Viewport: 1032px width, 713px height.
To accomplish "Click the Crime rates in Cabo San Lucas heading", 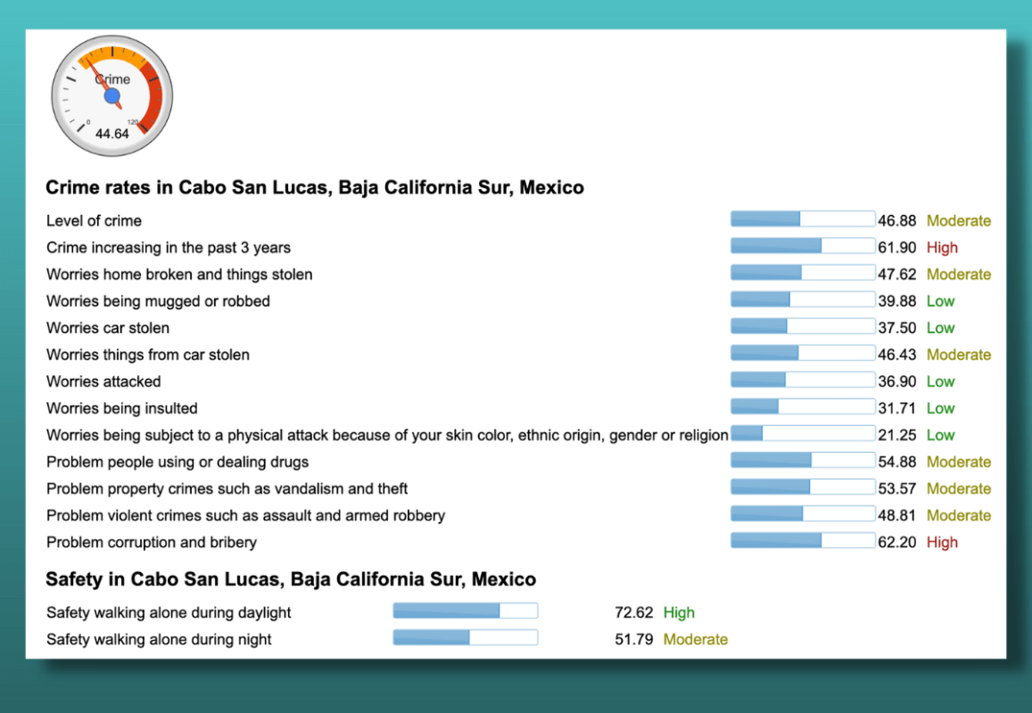I will point(315,187).
